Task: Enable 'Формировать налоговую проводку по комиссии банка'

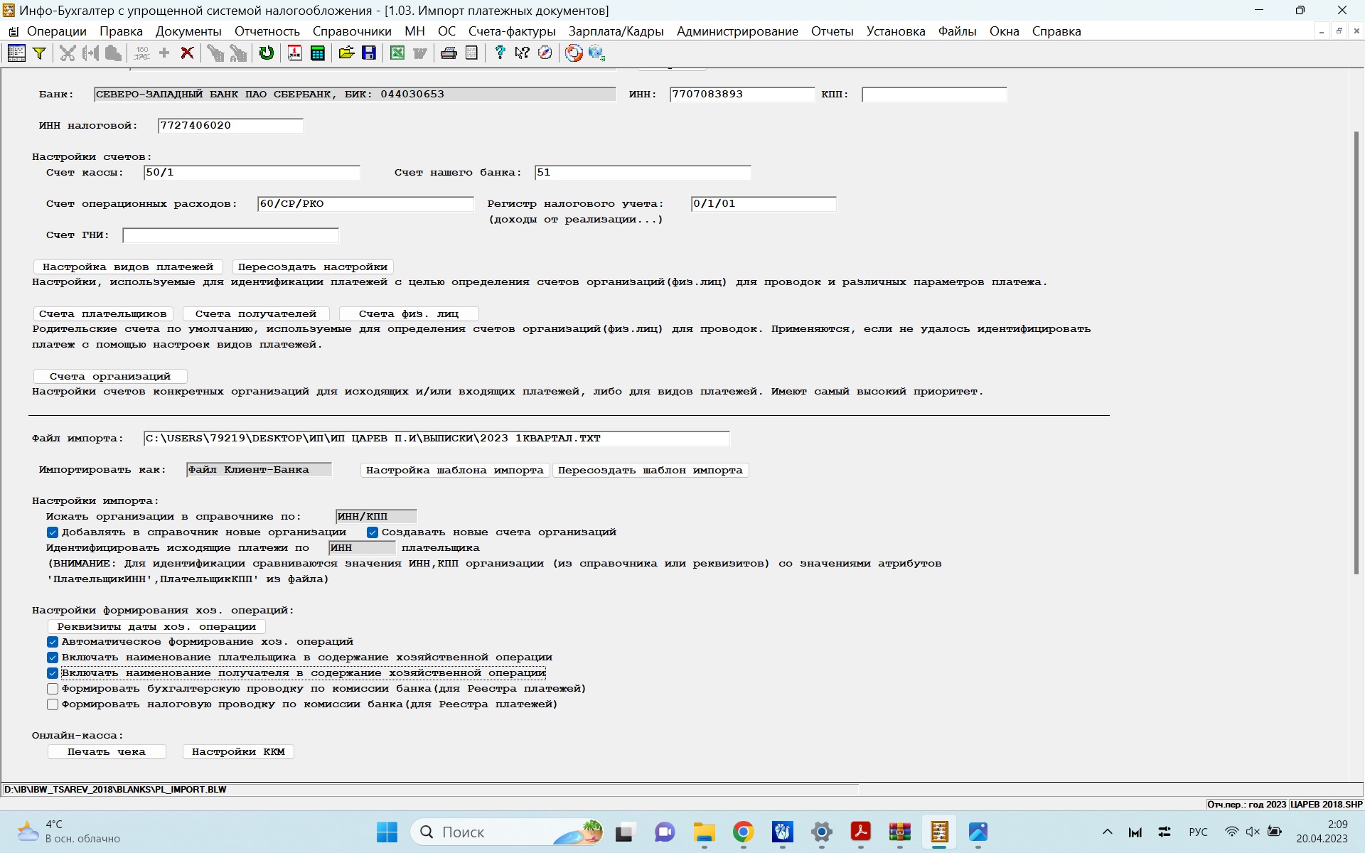Action: 53,704
